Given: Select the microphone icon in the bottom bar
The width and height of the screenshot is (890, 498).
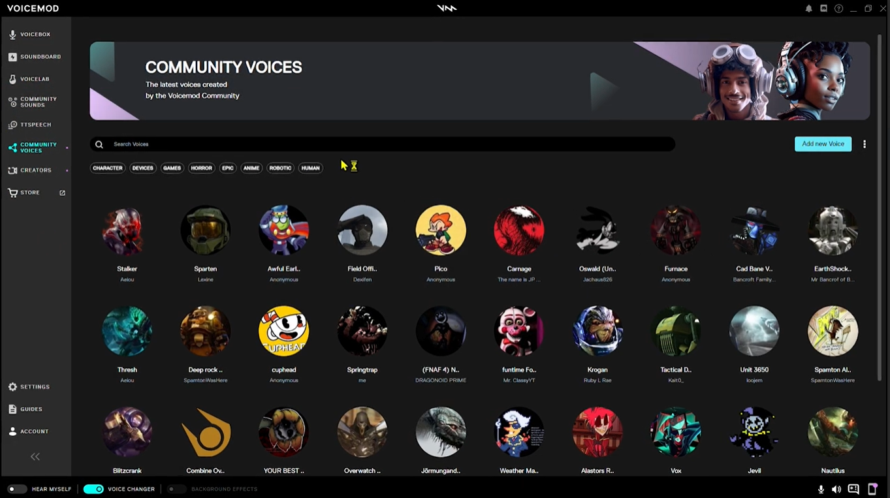Looking at the screenshot, I should coord(821,489).
